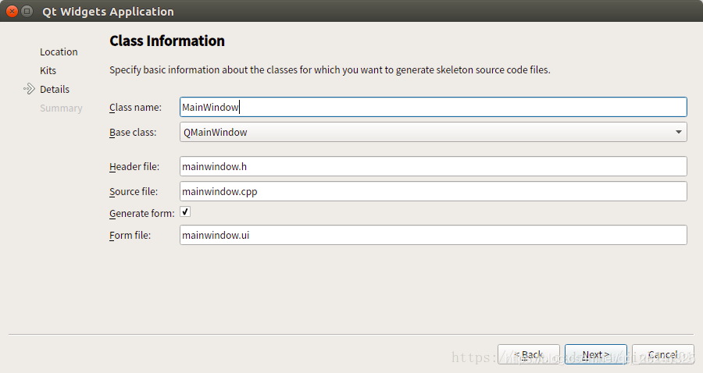Click the Source file label

134,192
